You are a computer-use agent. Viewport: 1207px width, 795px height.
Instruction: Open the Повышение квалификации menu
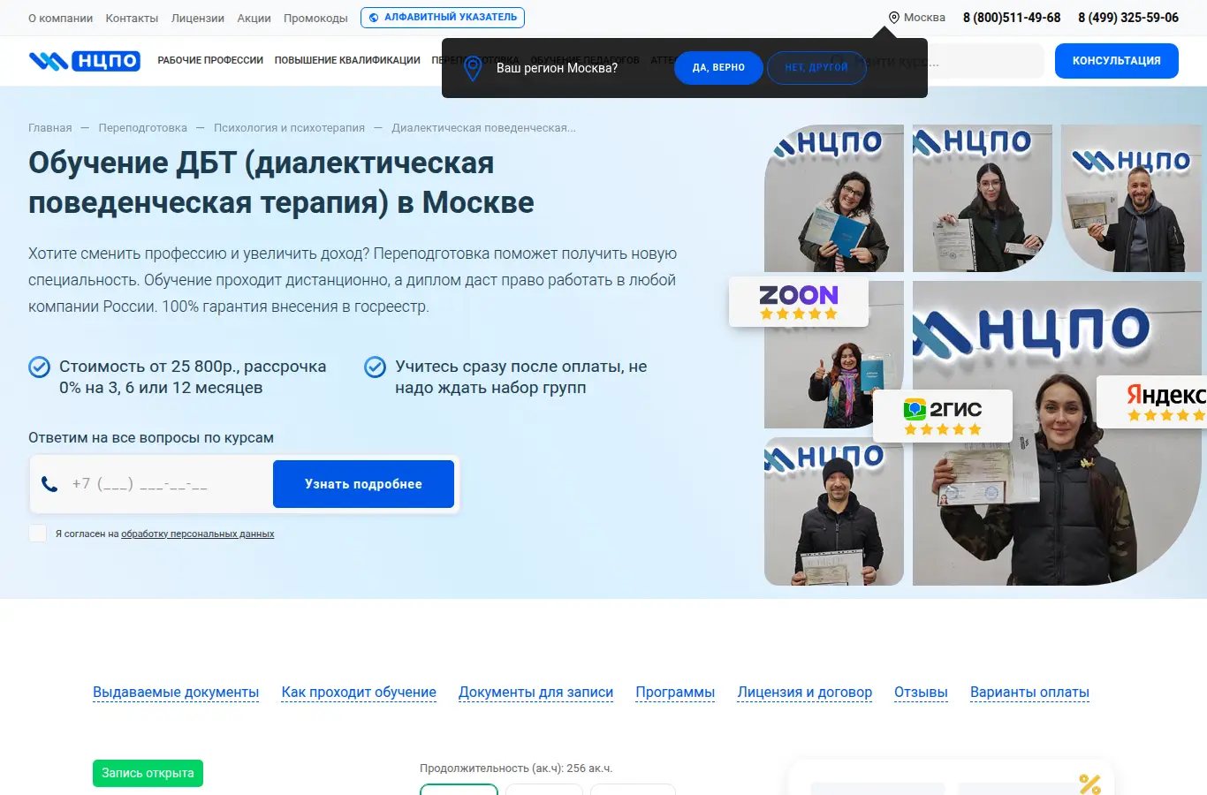pyautogui.click(x=347, y=61)
